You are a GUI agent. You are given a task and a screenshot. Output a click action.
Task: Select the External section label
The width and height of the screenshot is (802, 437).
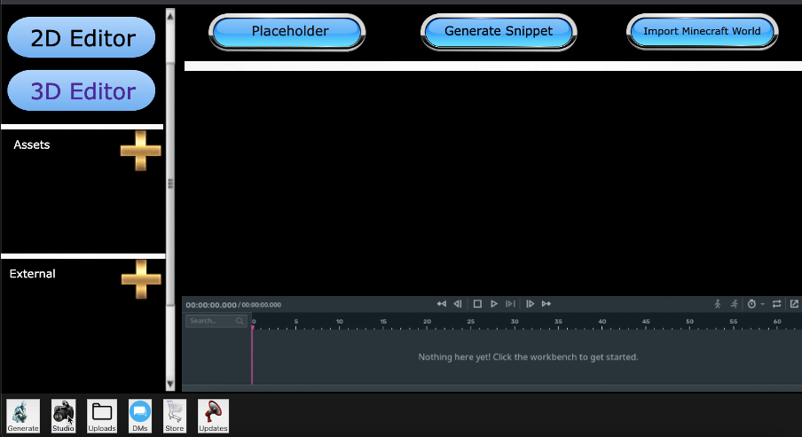point(32,273)
